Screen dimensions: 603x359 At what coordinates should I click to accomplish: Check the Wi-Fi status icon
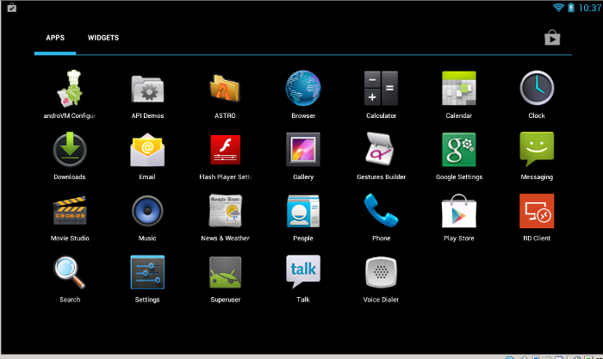pos(558,7)
